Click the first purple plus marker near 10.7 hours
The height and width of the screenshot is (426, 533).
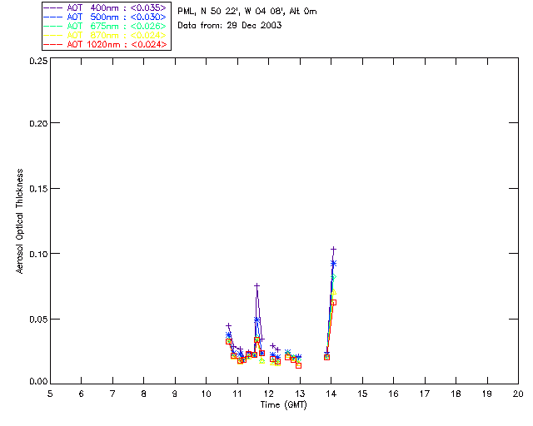pos(229,326)
